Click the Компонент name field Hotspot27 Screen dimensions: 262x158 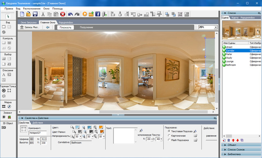(x=38, y=133)
